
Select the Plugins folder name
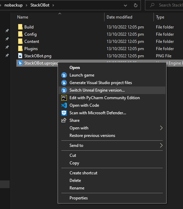pyautogui.click(x=31, y=49)
